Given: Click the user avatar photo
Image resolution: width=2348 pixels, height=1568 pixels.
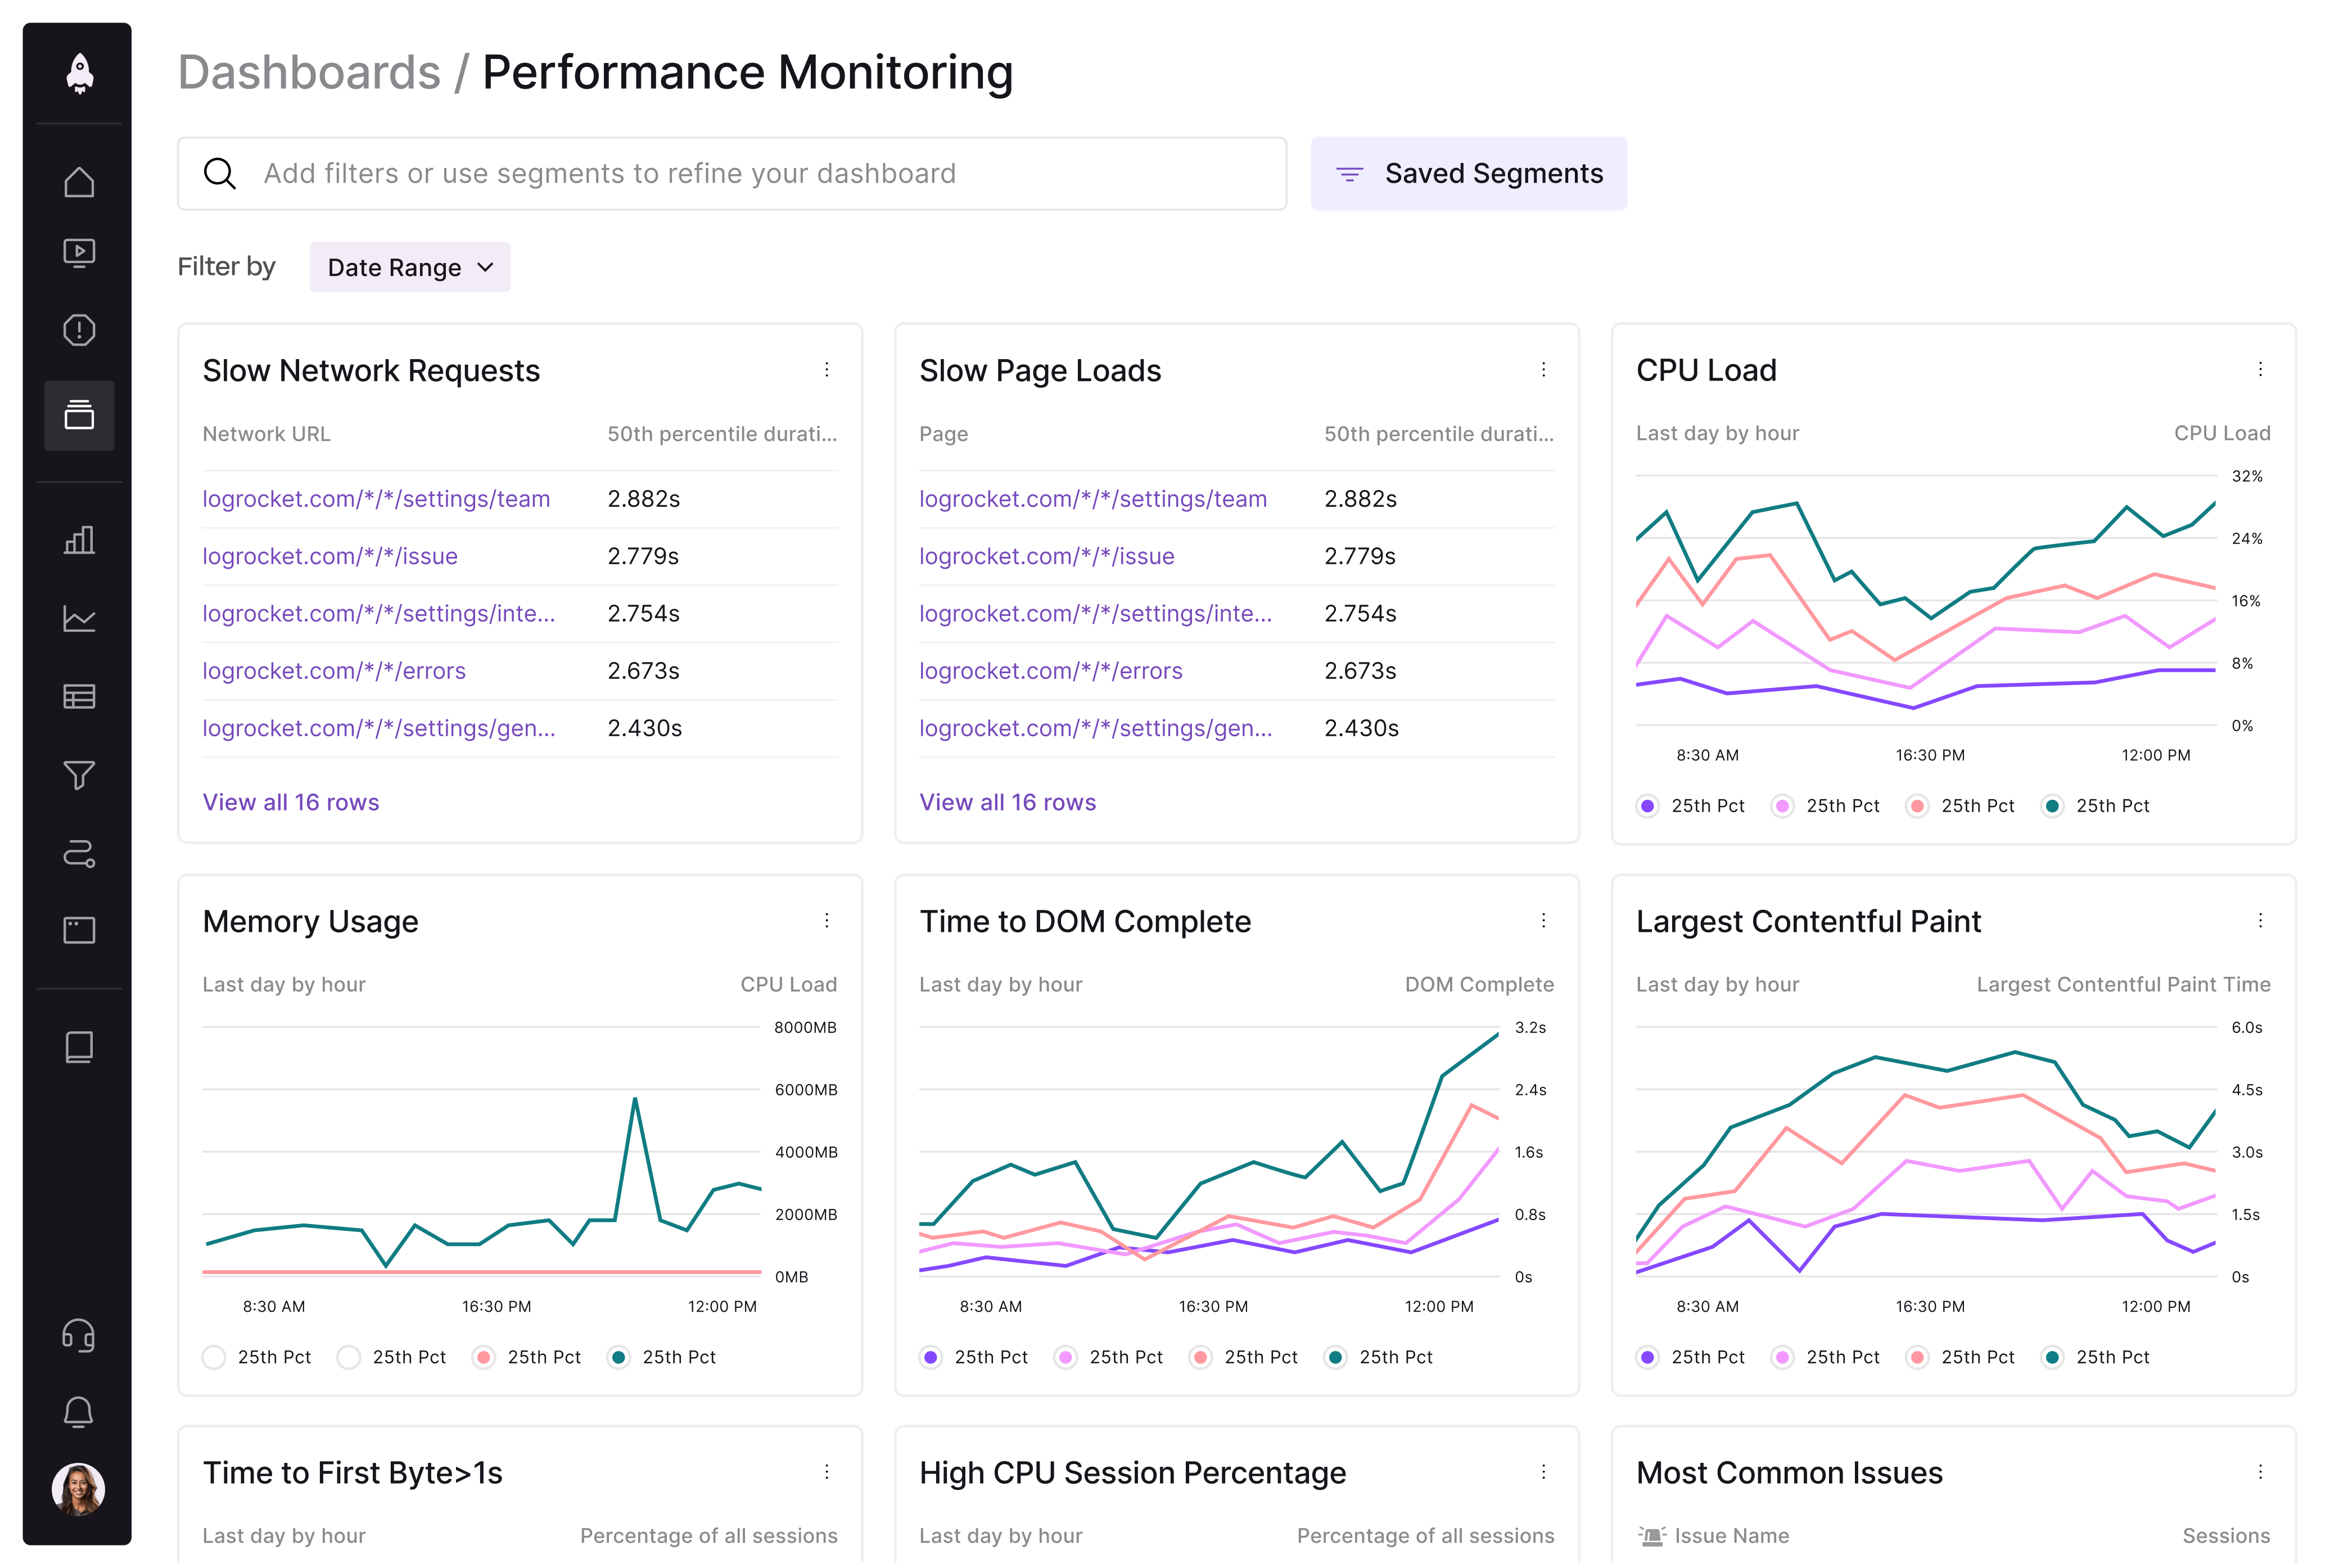Looking at the screenshot, I should (x=79, y=1489).
